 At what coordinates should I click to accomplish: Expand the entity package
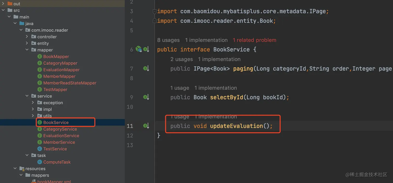pyautogui.click(x=27, y=43)
